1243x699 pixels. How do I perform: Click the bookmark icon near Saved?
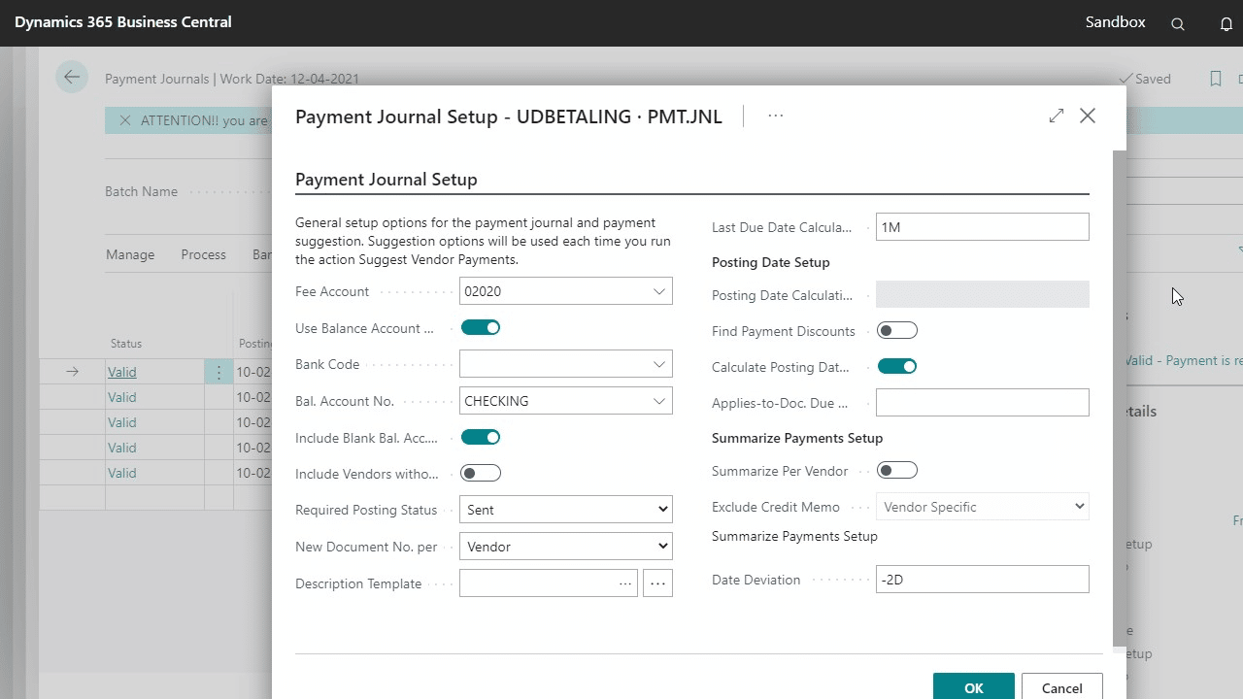tap(1216, 79)
